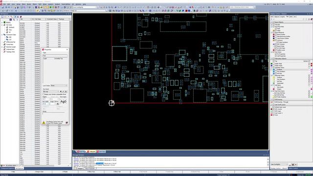Toggle the Manufacturing Outline checkbox
Viewport: 313px width, 176px height.
coord(276,37)
